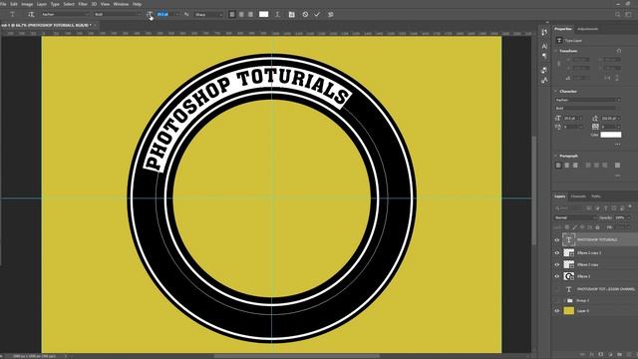Switch to the Adjustments tab
The image size is (638, 359).
[588, 29]
